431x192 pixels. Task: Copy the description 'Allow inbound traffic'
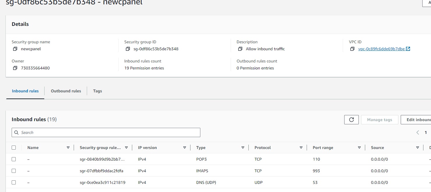tap(240, 49)
